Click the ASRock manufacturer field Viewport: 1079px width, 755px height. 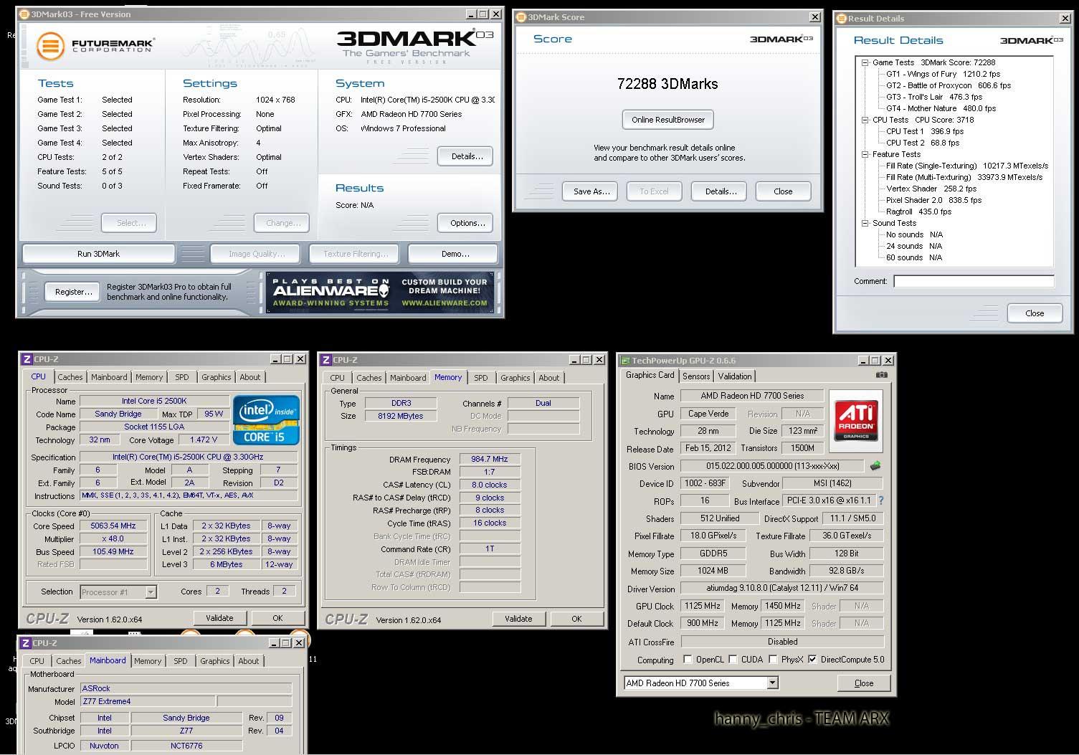[x=186, y=688]
